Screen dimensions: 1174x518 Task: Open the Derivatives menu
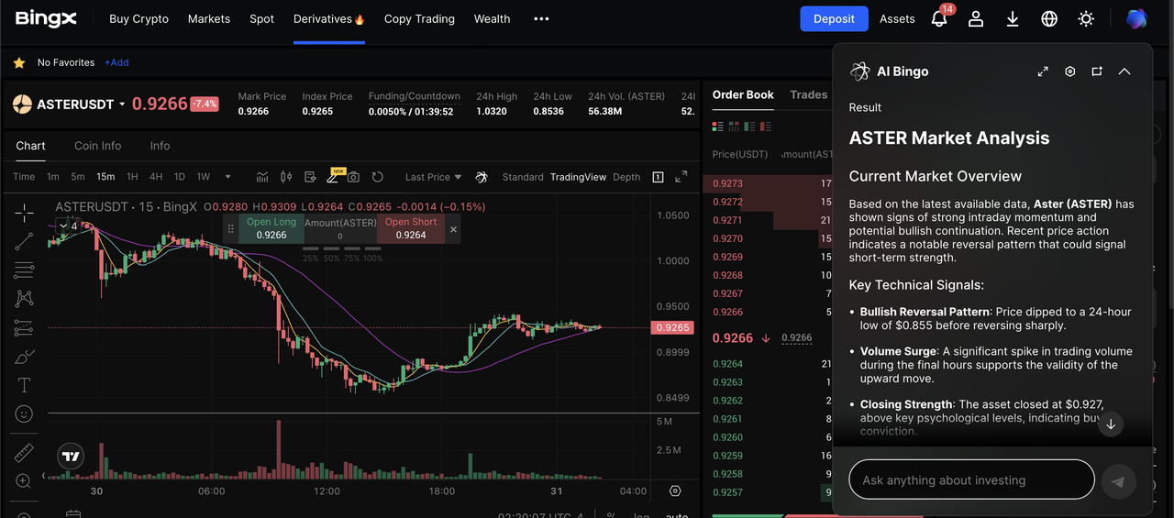pos(328,18)
